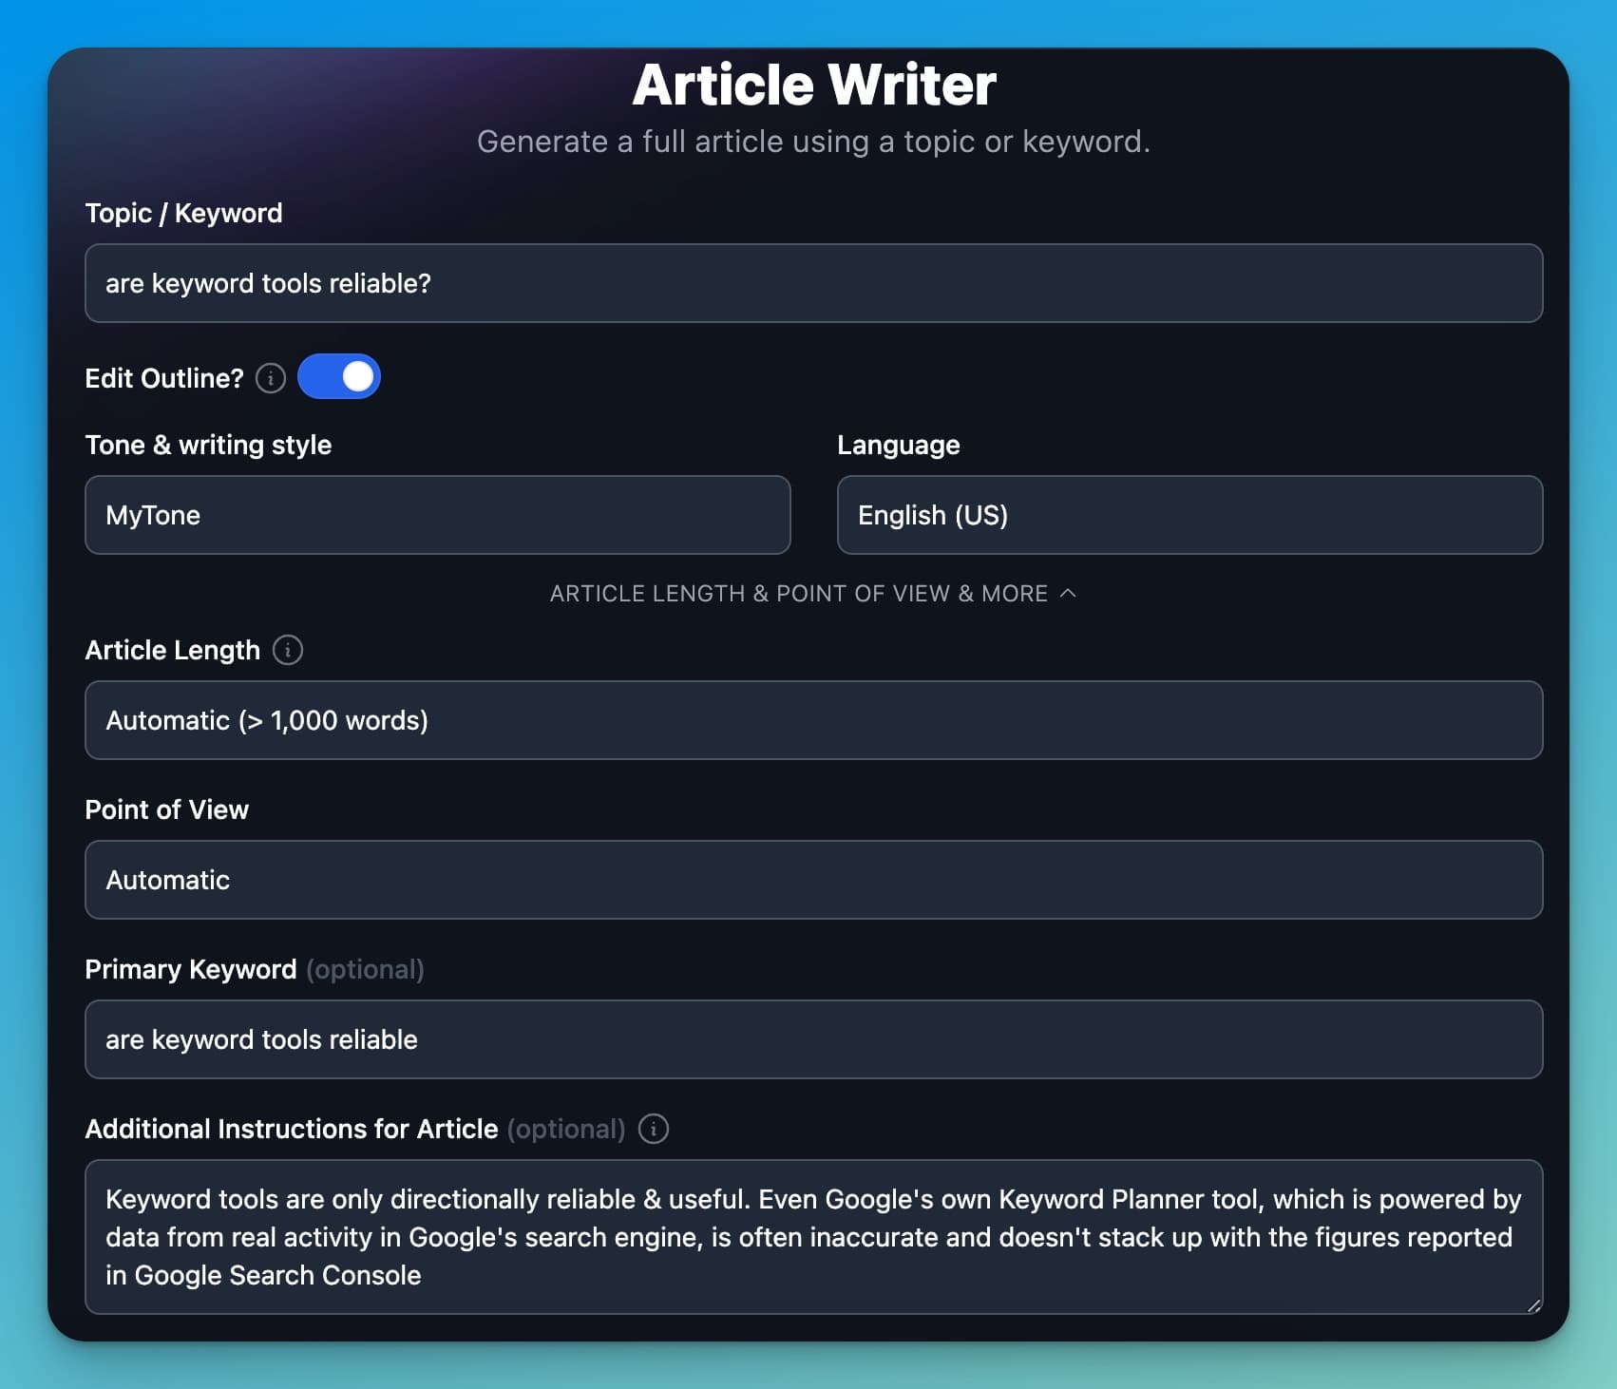Click the Primary Keyword optional label
The width and height of the screenshot is (1617, 1389).
coord(365,969)
